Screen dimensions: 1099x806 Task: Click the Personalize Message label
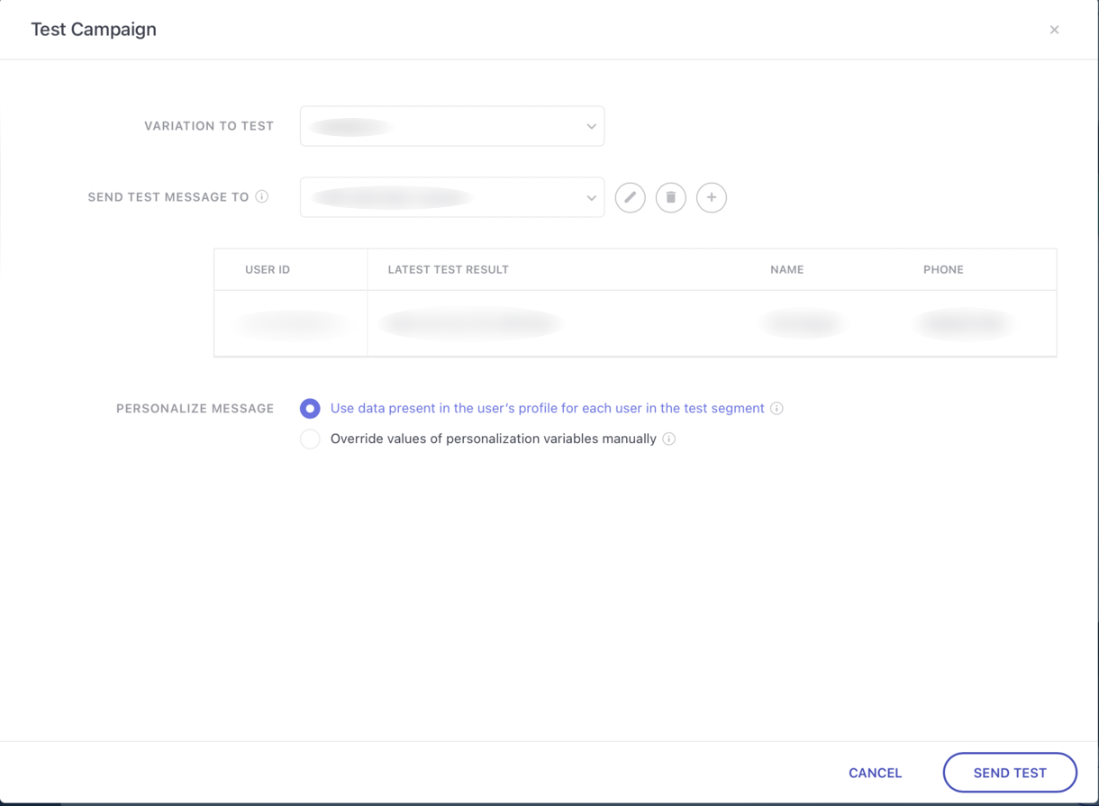pyautogui.click(x=195, y=409)
